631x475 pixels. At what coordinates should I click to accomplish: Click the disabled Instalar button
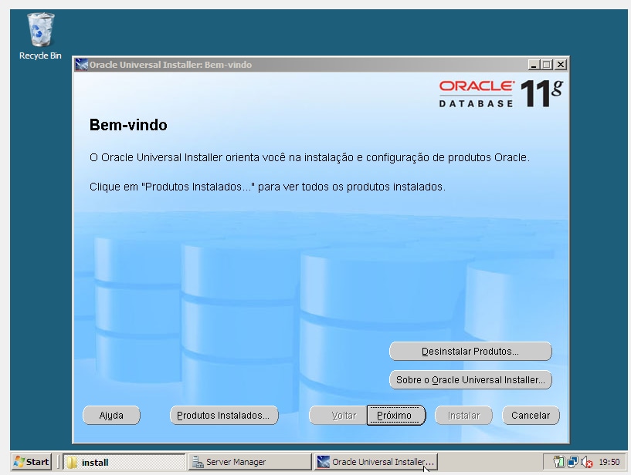coord(463,415)
